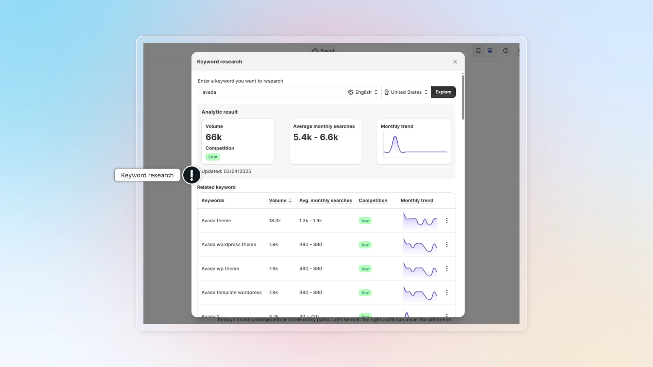Click the 1.3k - 1.9k monthly searches value

(311, 221)
